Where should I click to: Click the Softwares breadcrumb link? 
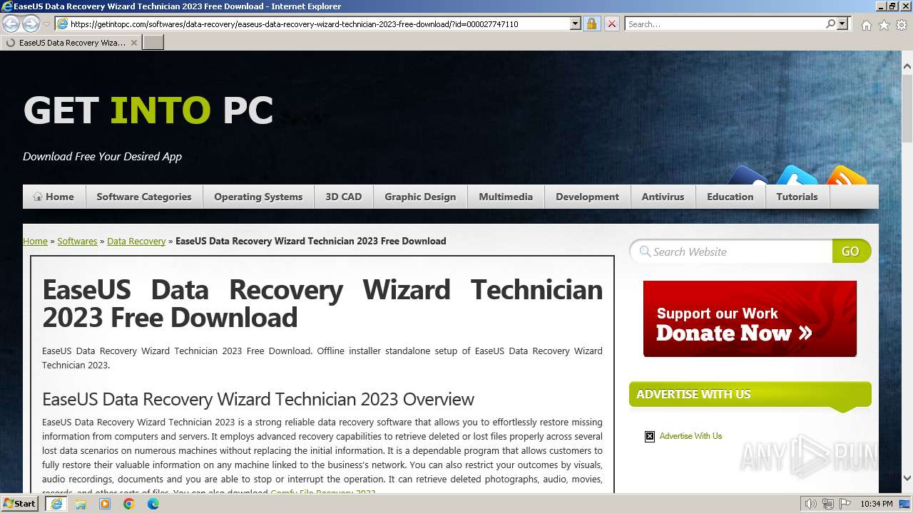click(77, 241)
